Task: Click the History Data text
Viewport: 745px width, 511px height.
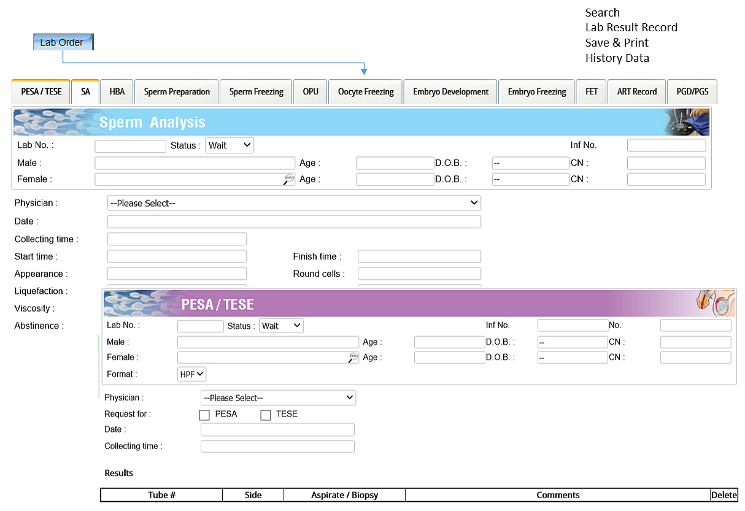Action: tap(617, 58)
